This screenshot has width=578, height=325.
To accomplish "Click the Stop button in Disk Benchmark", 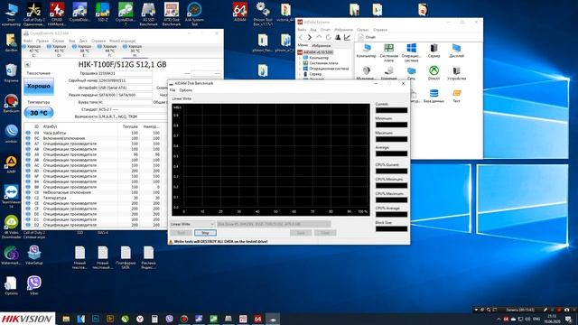I will click(205, 233).
